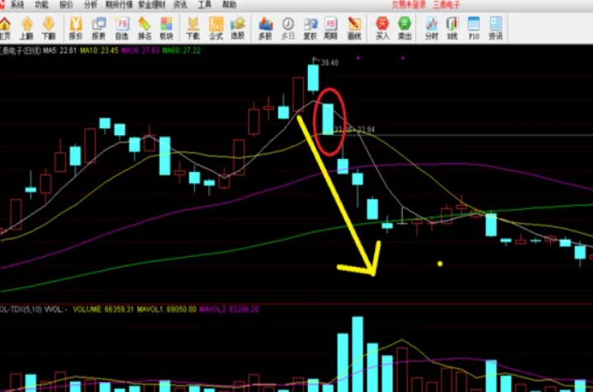Viewport: 593px width, 392px height.
Task: Toggle 复权 (Price adjustment) mode
Action: (311, 27)
